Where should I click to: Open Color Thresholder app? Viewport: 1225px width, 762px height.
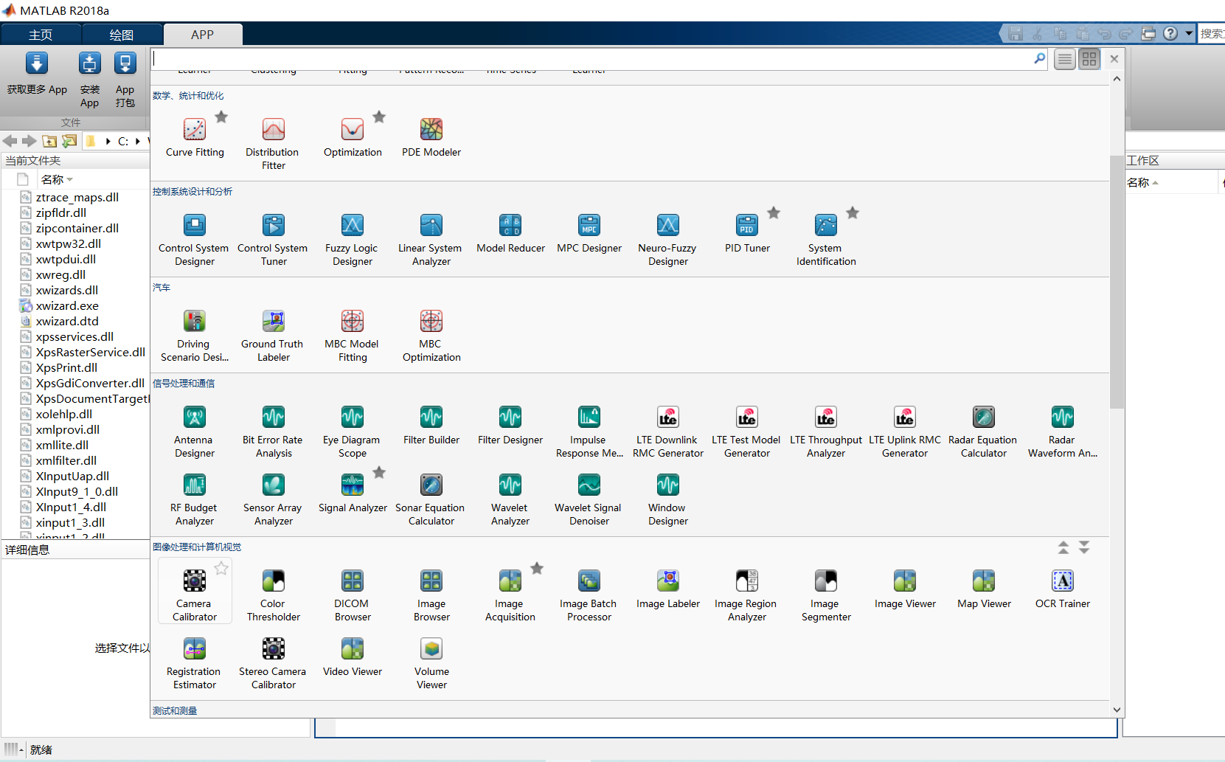pyautogui.click(x=273, y=595)
